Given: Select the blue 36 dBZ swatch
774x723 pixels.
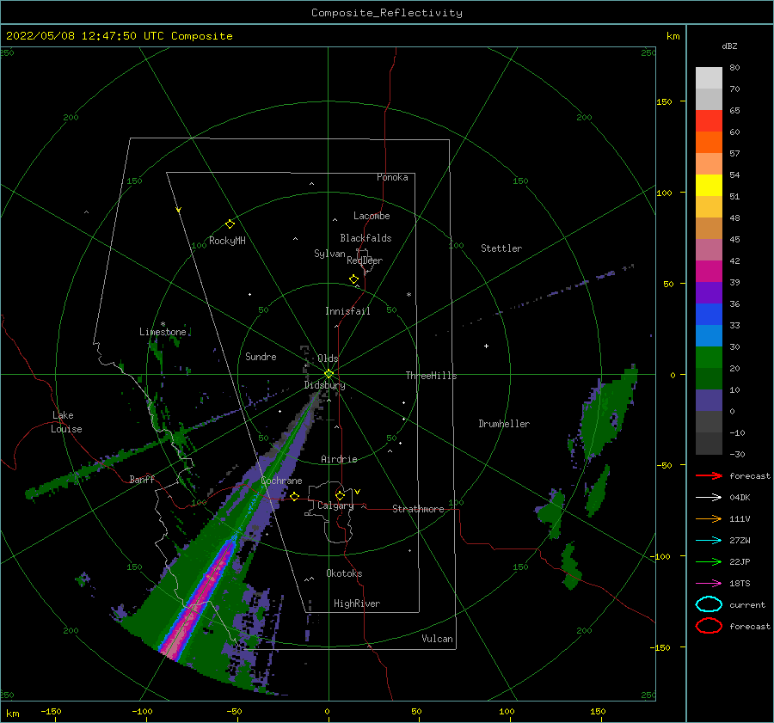Looking at the screenshot, I should [709, 315].
